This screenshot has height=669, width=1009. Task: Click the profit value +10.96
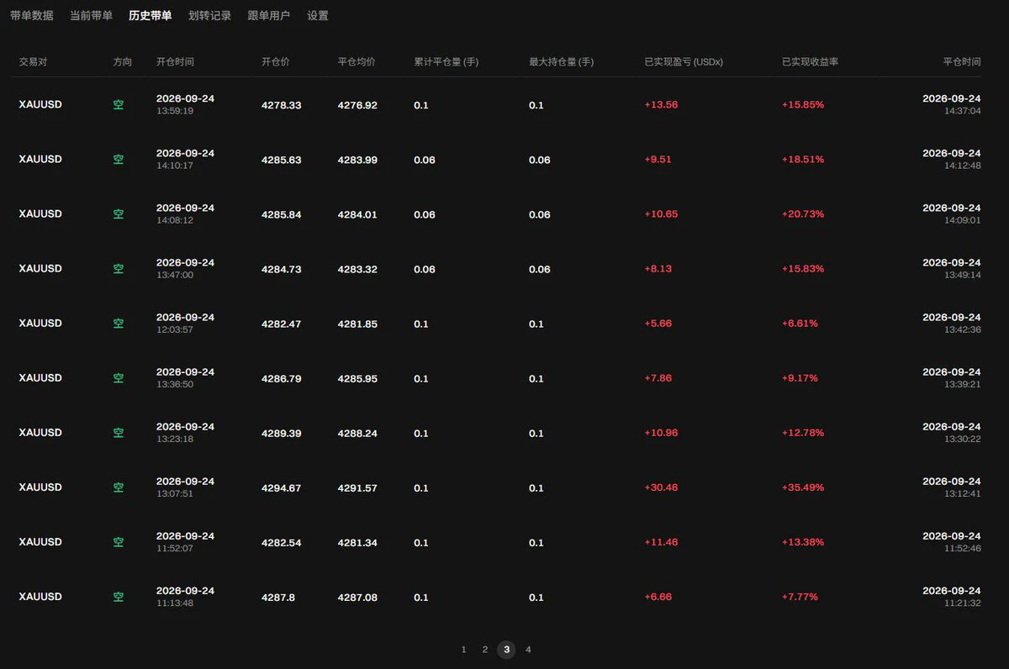pyautogui.click(x=661, y=433)
